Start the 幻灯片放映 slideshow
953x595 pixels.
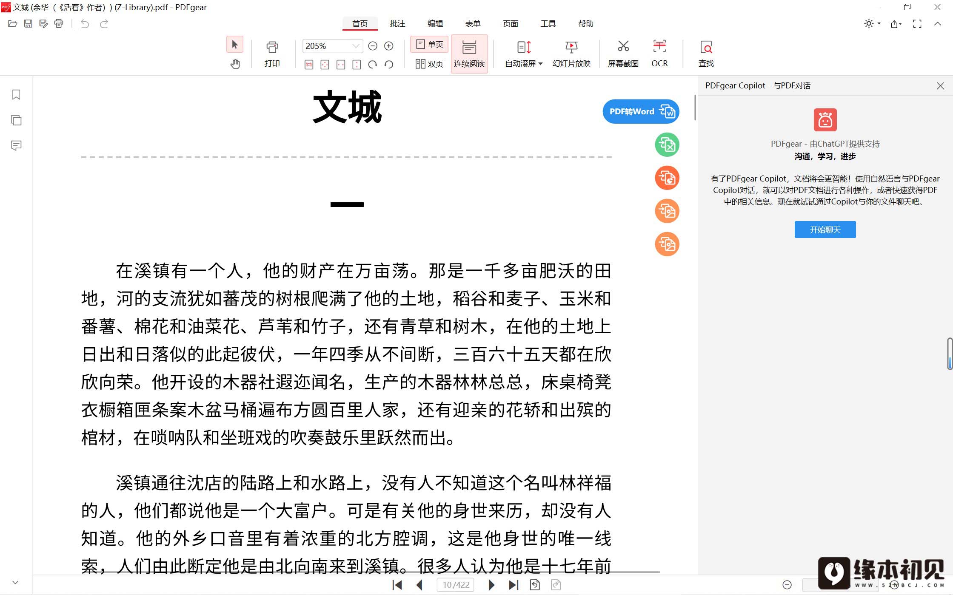571,54
